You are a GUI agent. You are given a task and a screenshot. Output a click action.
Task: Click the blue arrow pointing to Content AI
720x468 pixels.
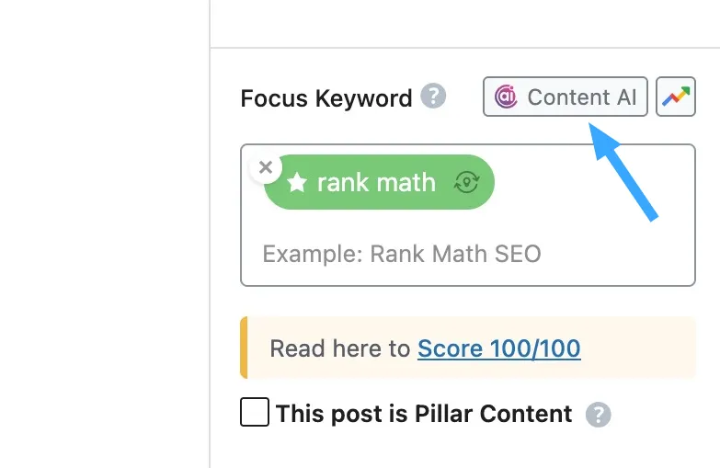pyautogui.click(x=623, y=171)
